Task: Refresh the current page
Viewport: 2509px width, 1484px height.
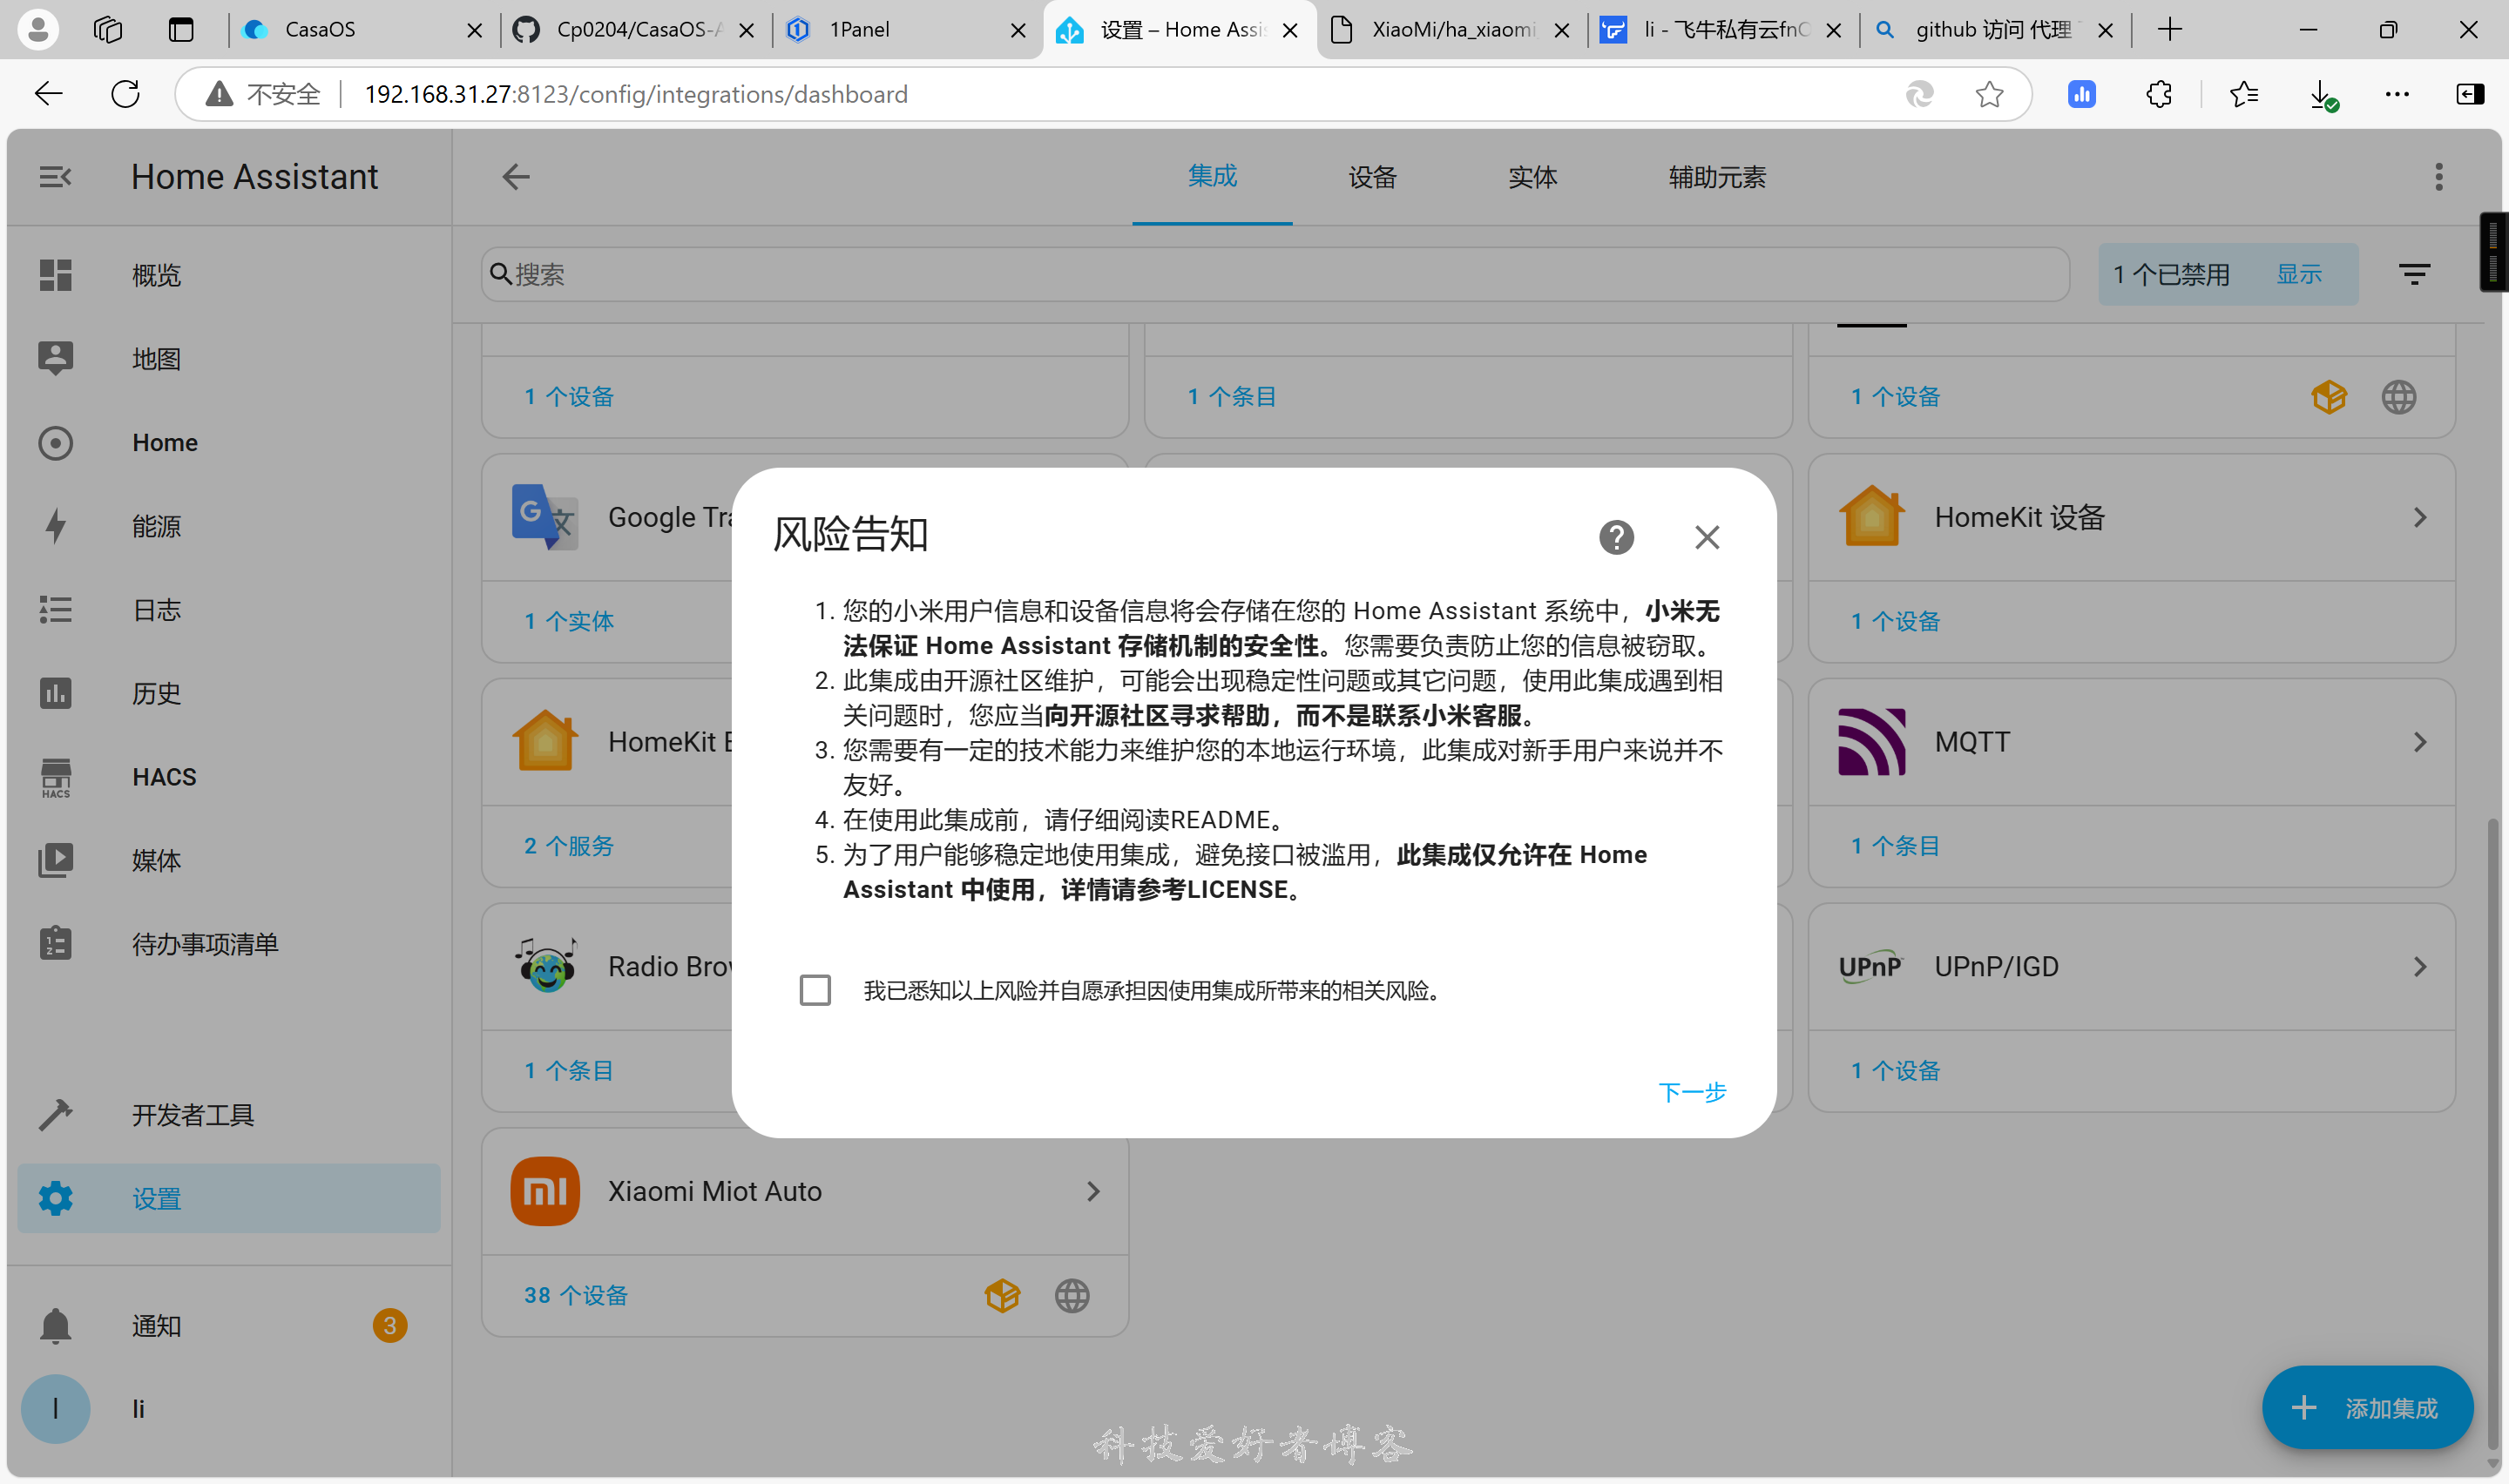Action: [x=125, y=94]
